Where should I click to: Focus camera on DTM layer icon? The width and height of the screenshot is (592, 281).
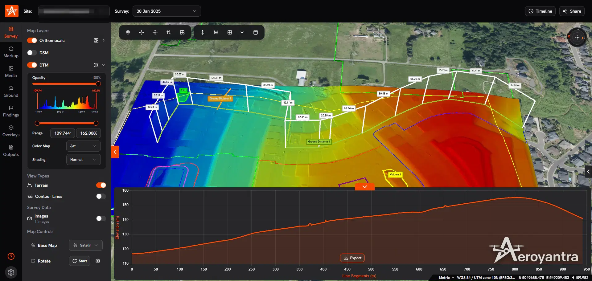tap(96, 65)
